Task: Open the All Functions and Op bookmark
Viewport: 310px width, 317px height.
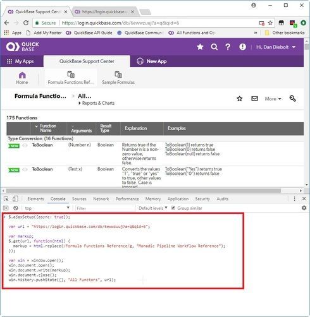Action: [x=192, y=33]
